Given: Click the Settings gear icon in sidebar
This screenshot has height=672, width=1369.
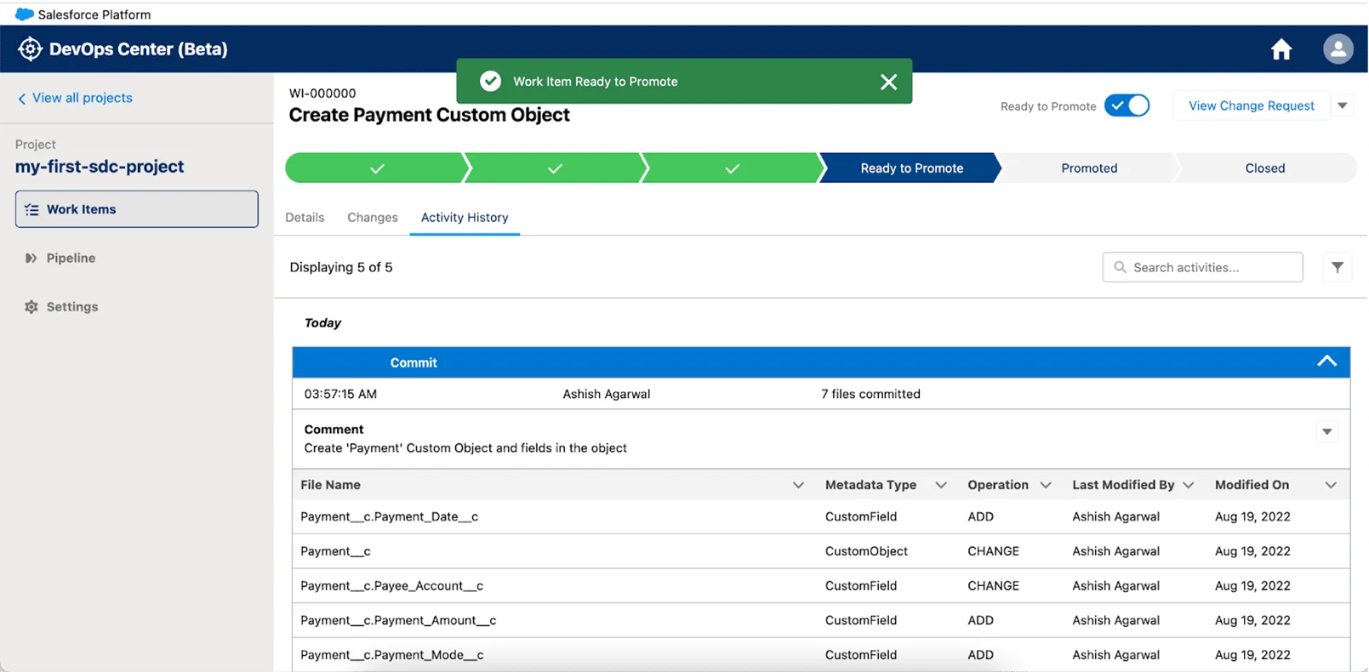Looking at the screenshot, I should click(31, 307).
